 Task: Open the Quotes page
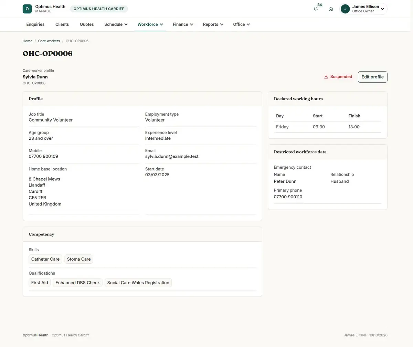87,24
